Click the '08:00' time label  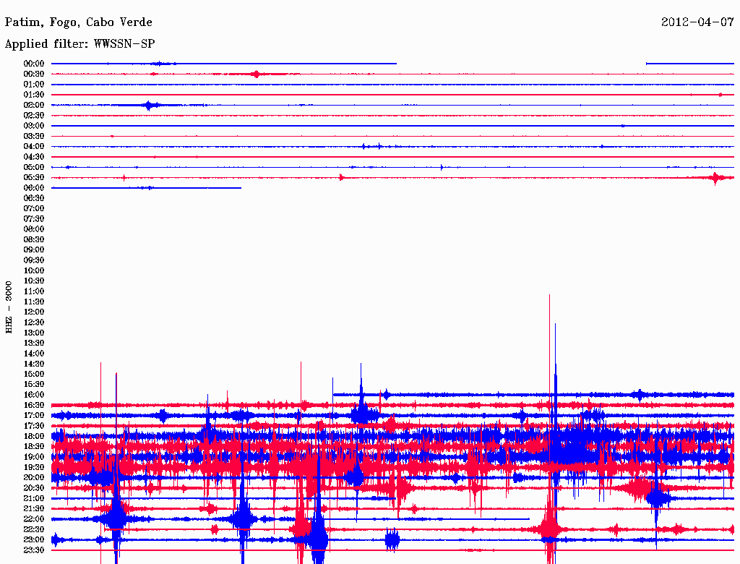tap(34, 229)
